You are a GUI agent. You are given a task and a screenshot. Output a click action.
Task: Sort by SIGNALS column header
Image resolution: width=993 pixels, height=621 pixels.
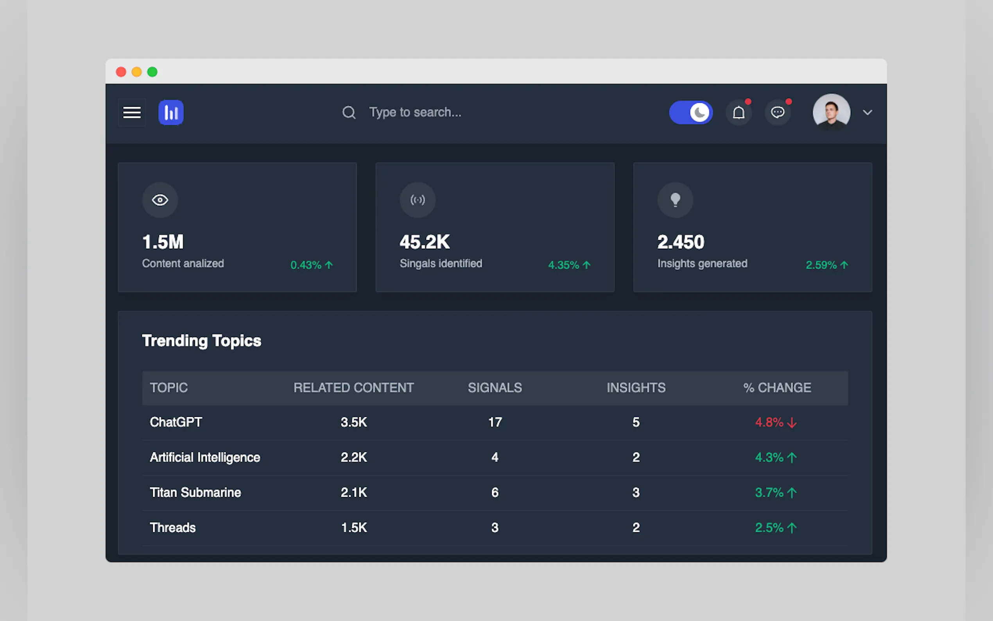pyautogui.click(x=495, y=388)
